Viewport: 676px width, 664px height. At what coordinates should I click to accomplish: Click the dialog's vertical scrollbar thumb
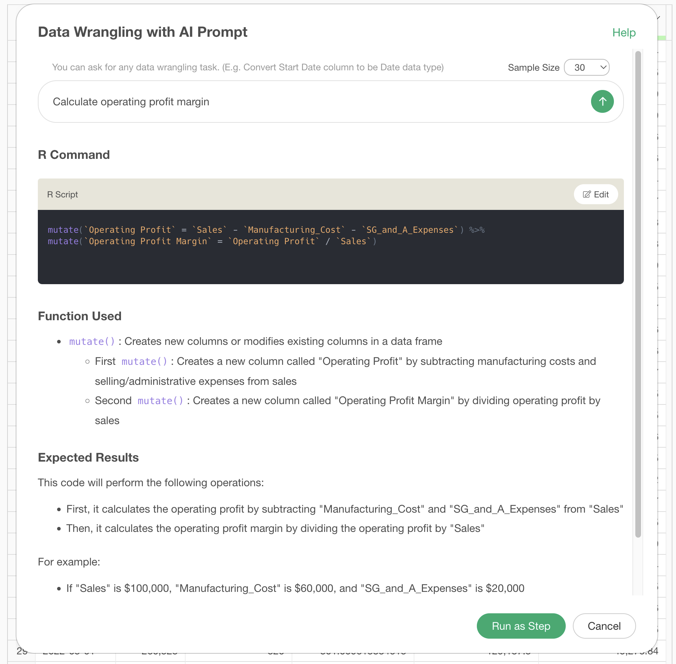click(x=638, y=294)
